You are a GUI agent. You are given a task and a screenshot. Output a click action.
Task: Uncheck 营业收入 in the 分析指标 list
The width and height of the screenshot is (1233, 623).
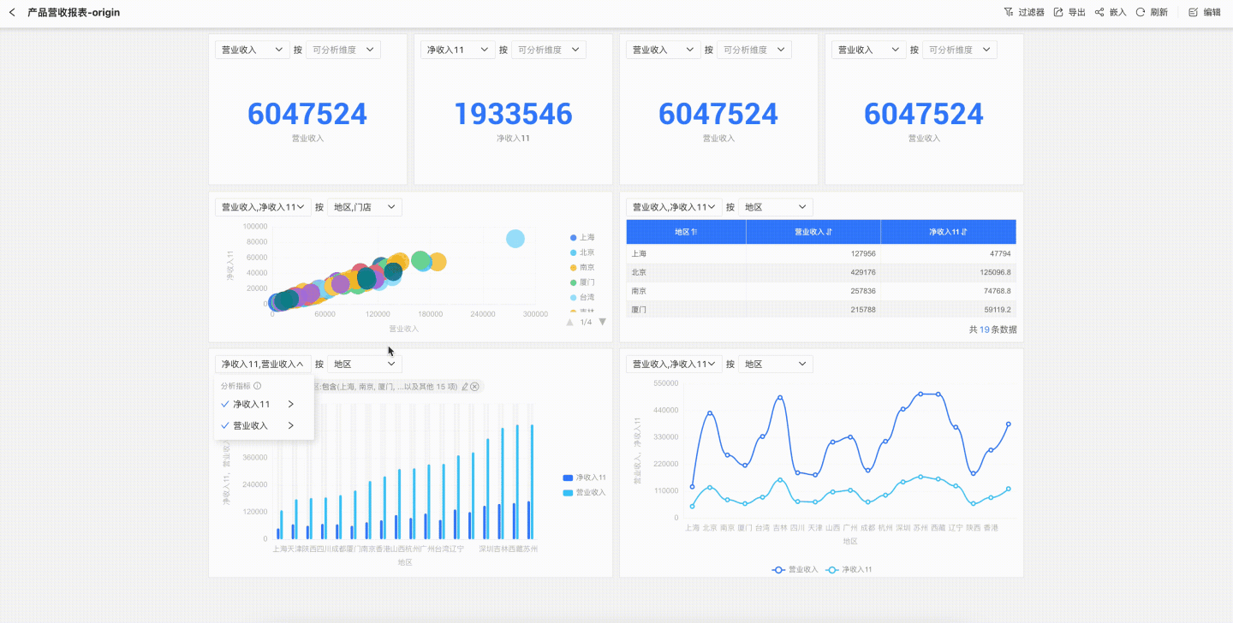[x=225, y=425]
